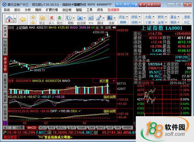Open the 系统 menu
Screen dimensions: 194x142
point(7,10)
